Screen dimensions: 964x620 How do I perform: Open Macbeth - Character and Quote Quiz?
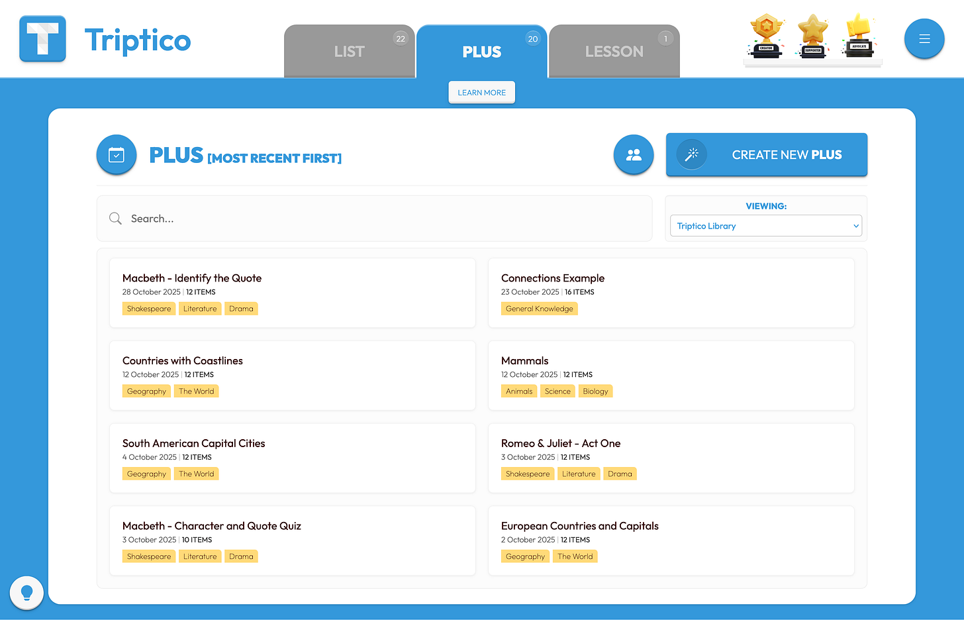coord(293,541)
